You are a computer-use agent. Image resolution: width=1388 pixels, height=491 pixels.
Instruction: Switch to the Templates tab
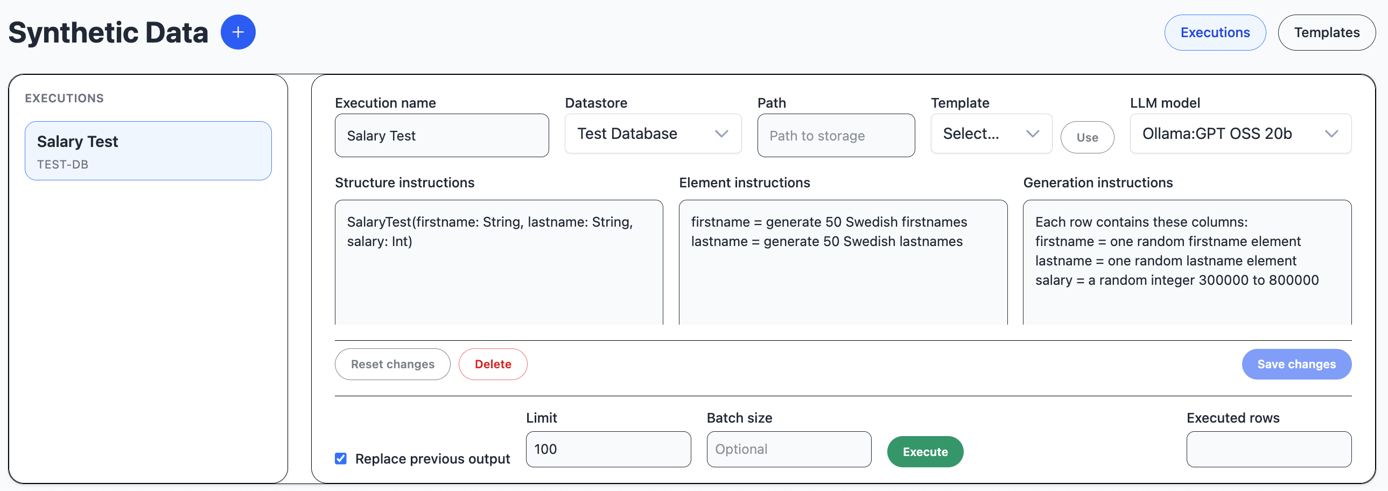(x=1326, y=33)
